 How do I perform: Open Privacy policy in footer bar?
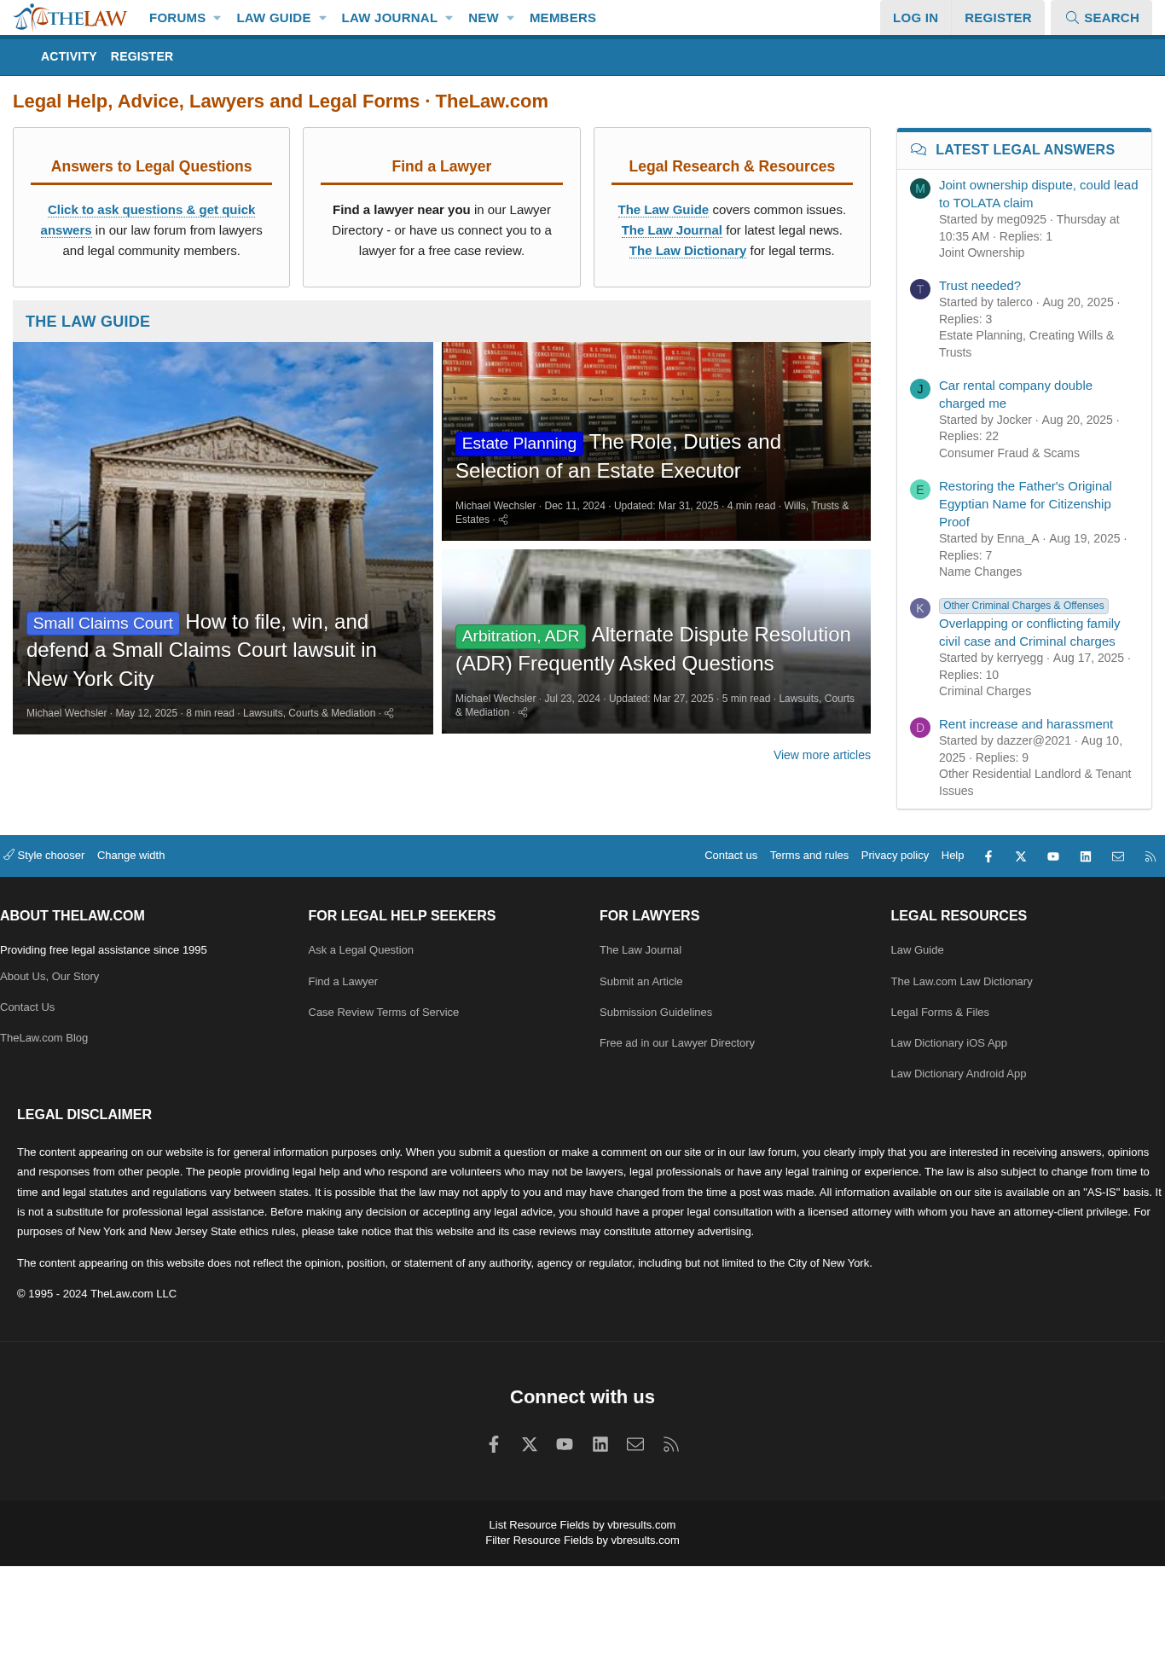(x=895, y=856)
